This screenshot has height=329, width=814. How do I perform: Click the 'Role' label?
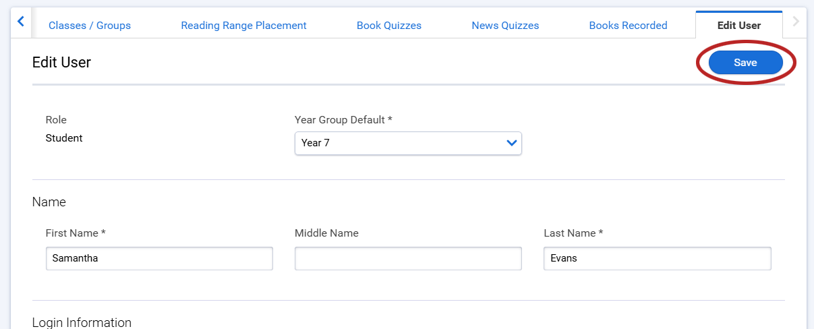56,120
